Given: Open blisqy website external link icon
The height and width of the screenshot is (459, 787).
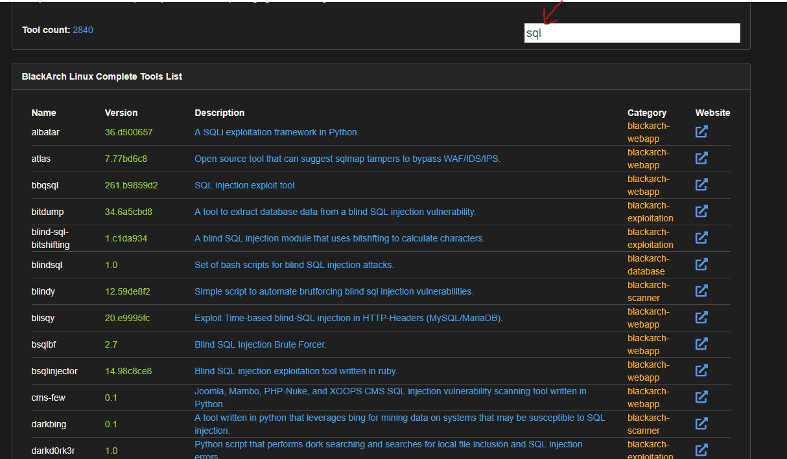Looking at the screenshot, I should click(701, 317).
